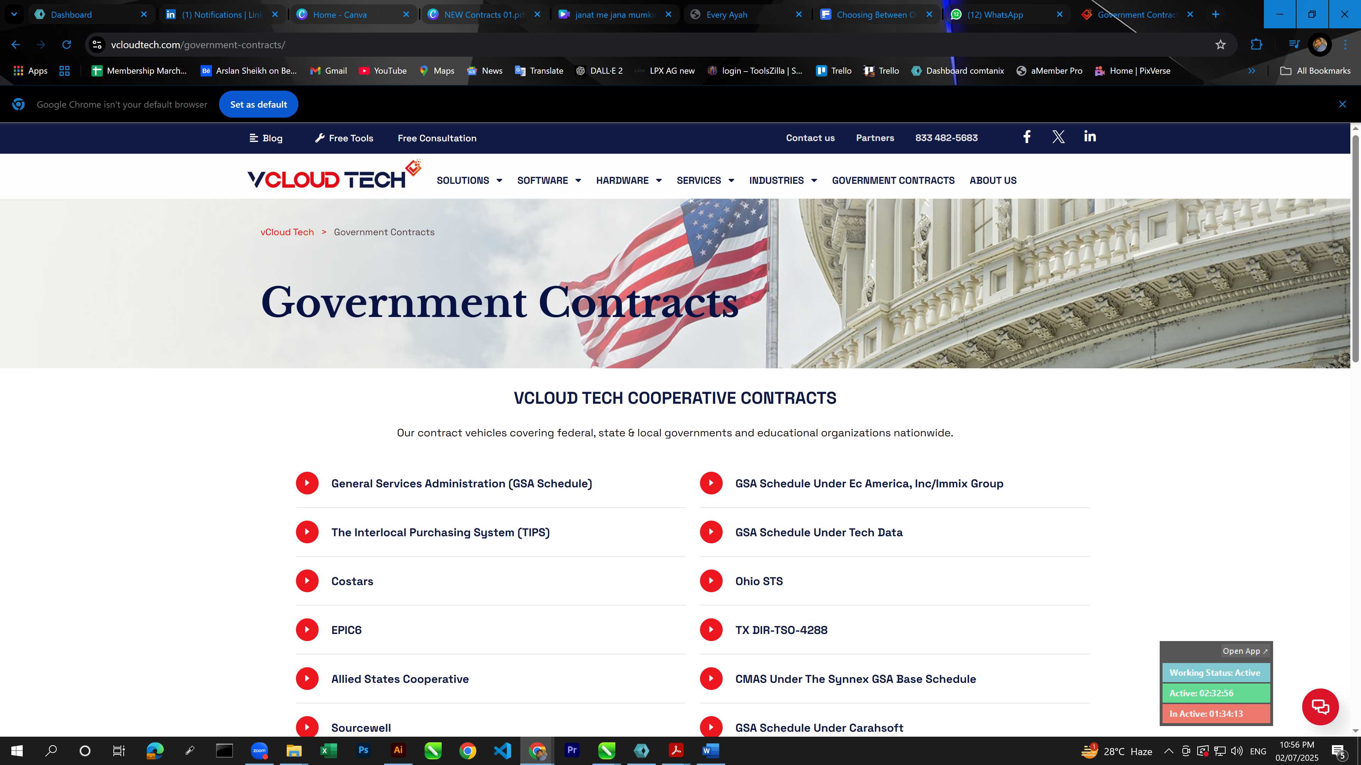
Task: Click the live chat bubble icon
Action: coord(1320,707)
